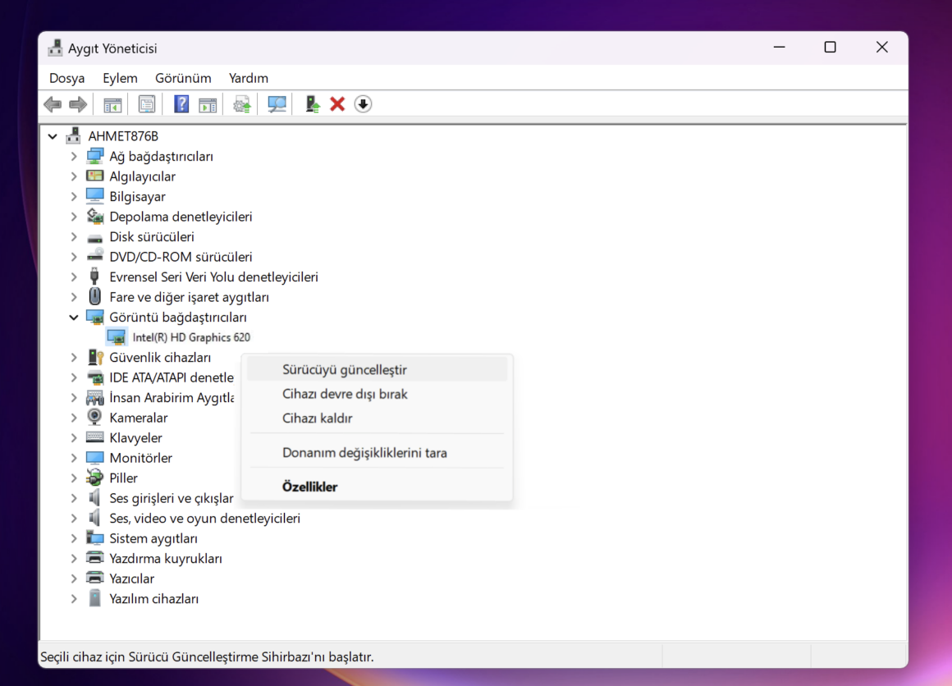Viewport: 952px width, 686px height.
Task: Click the Kameralar webcam icon
Action: tap(94, 417)
